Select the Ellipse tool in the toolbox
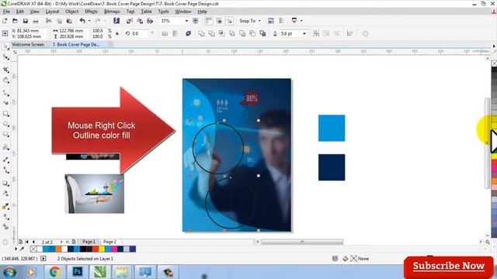The height and width of the screenshot is (279, 497). coord(5,124)
